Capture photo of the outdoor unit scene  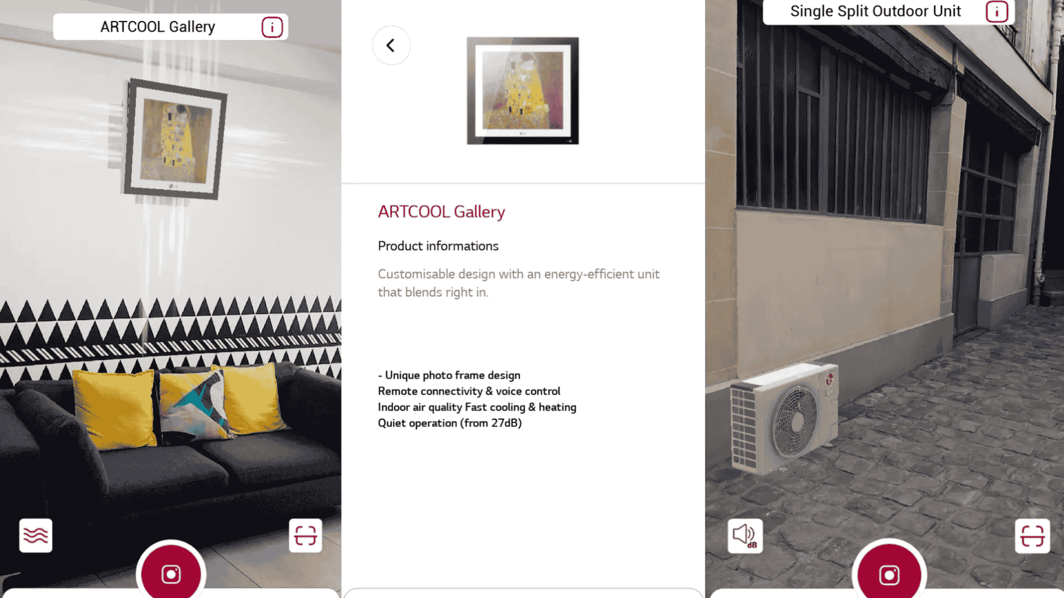click(x=889, y=574)
